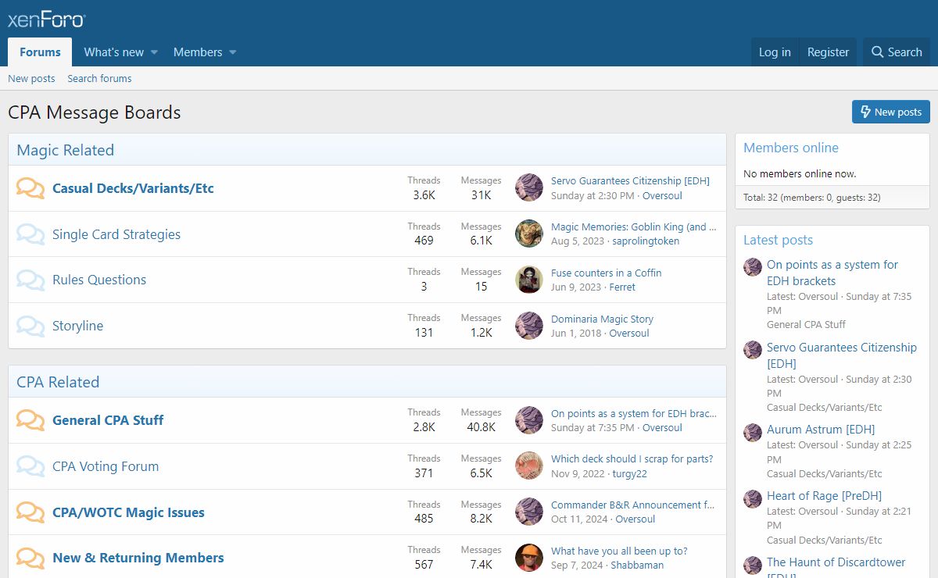
Task: Click turgy22's avatar in CPA Voting Forum row
Action: (529, 466)
